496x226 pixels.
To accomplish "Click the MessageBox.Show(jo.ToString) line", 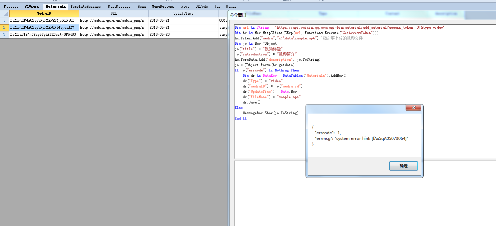I will pyautogui.click(x=271, y=113).
